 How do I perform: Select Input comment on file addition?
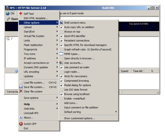[89, 107]
